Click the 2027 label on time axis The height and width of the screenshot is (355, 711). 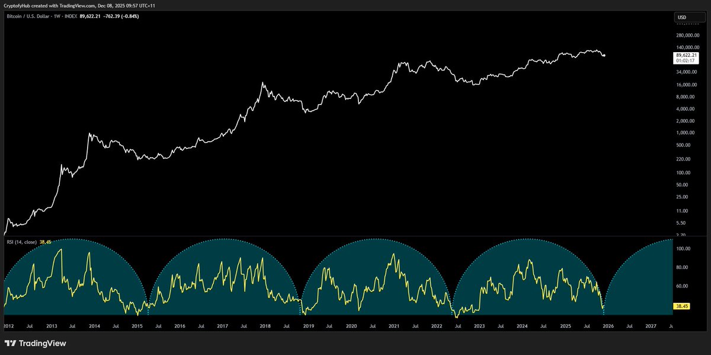click(x=651, y=326)
